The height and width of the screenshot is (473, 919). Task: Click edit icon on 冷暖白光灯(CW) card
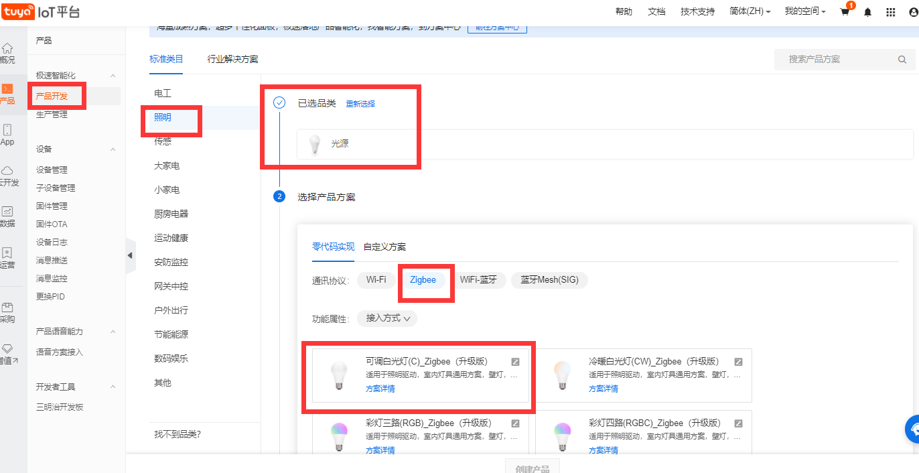(738, 362)
